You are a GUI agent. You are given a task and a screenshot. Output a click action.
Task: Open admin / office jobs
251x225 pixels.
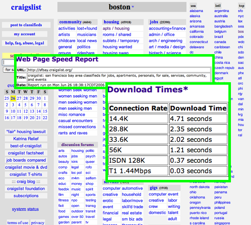pyautogui.click(x=162, y=35)
